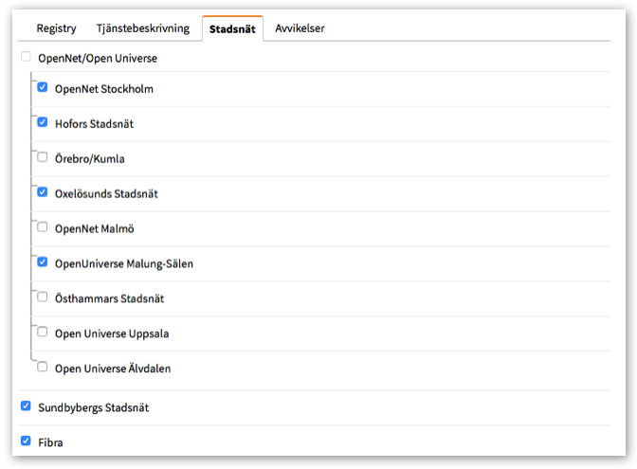Image resolution: width=637 pixels, height=469 pixels.
Task: Select the Open Universe Älvdalen checkbox
Action: point(43,367)
